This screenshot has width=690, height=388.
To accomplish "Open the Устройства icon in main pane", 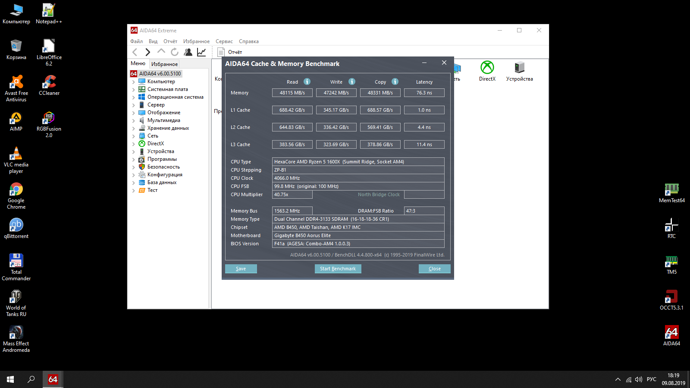I will coord(520,71).
